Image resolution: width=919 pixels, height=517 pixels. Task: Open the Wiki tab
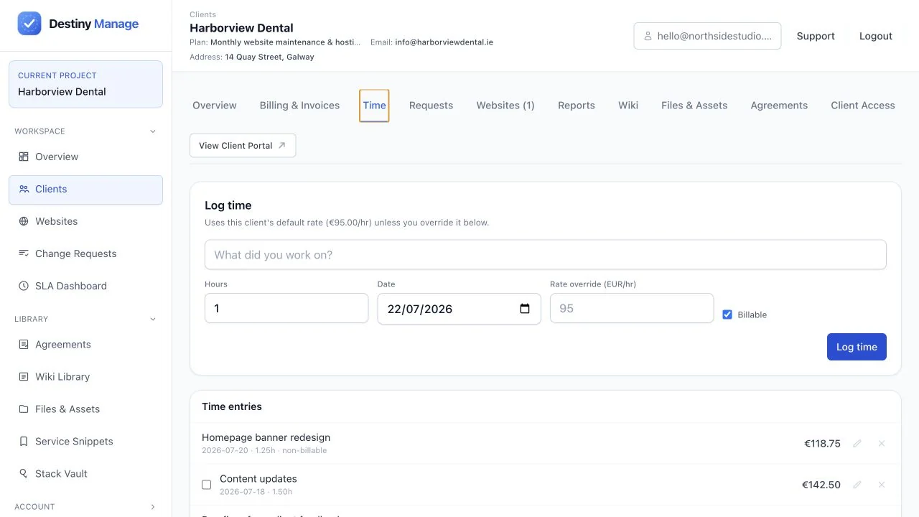[628, 106]
